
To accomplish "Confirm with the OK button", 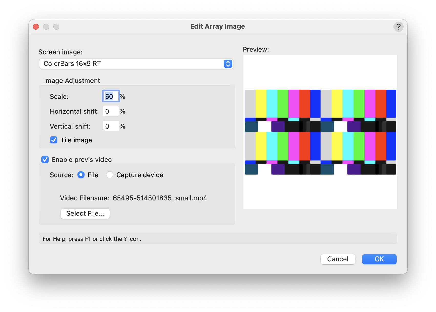I will coord(379,259).
